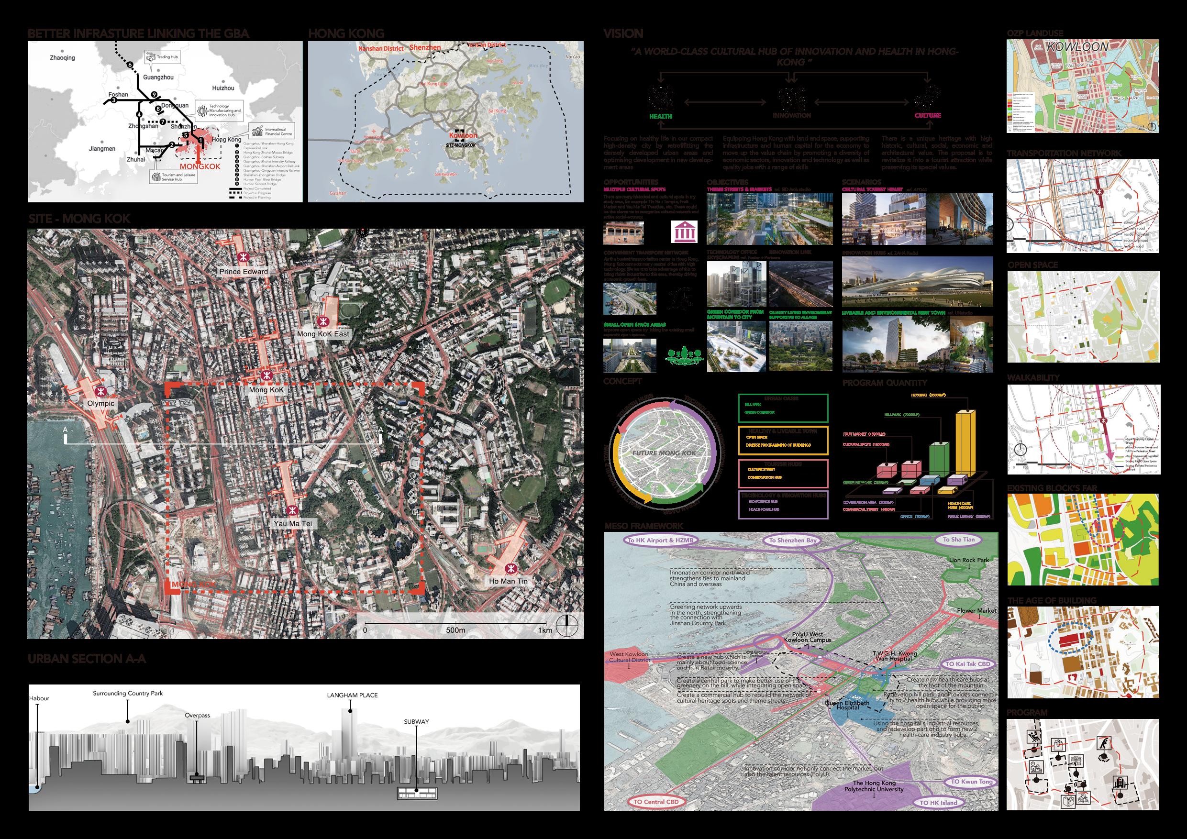1187x839 pixels.
Task: Click the green Hill Park bar in Program Quantity
Action: 939,460
